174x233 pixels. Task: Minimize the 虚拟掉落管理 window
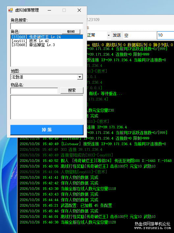click(49, 10)
